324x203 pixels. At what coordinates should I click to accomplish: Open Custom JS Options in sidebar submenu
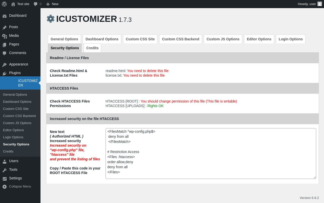click(17, 123)
